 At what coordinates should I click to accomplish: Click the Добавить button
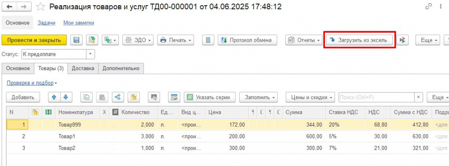[x=23, y=97]
